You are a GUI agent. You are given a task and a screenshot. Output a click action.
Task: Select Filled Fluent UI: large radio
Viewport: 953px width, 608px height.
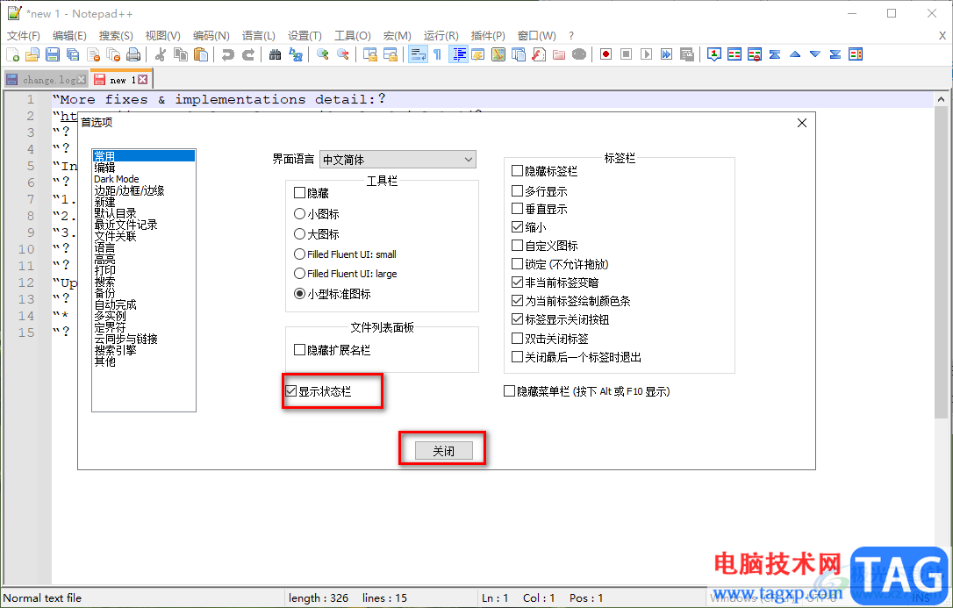(x=299, y=274)
